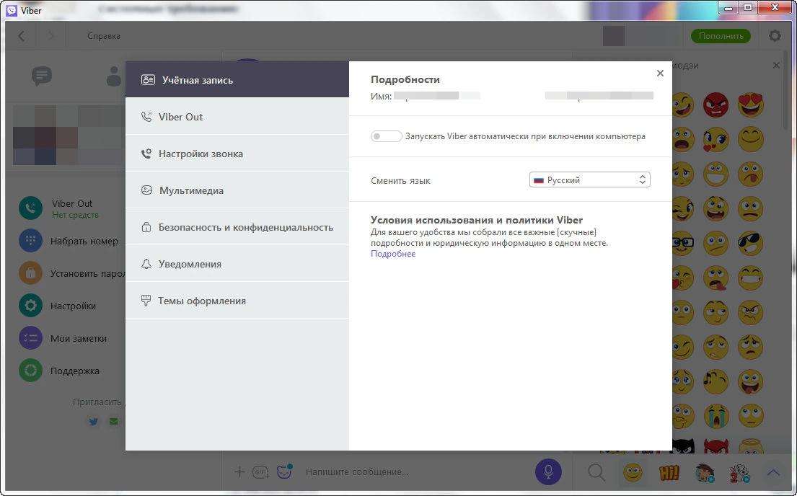Open the Сменить язык language dropdown
797x496 pixels.
(x=589, y=180)
